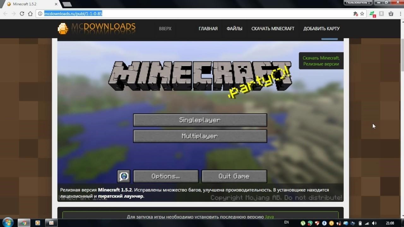This screenshot has height=227, width=404.
Task: Click the MCDownloads gold nugget logo
Action: [63, 28]
